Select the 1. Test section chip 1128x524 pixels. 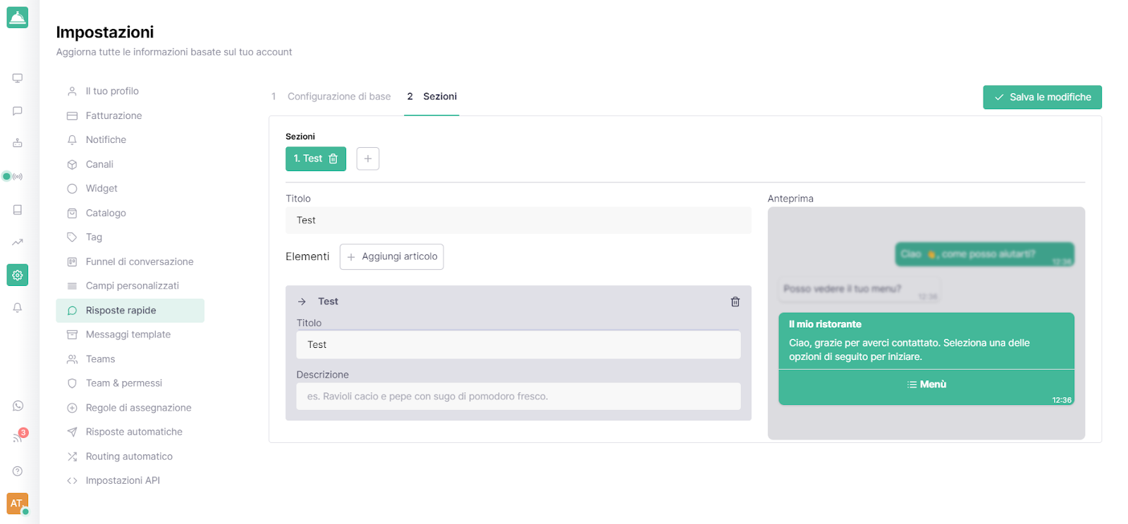point(316,159)
